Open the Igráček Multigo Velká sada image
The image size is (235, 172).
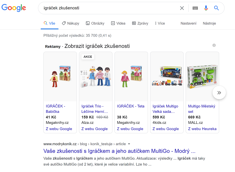[167, 77]
